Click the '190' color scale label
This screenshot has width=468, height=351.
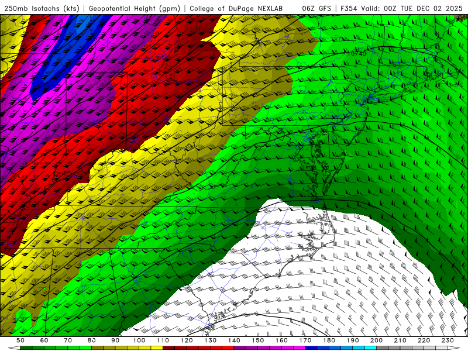click(353, 340)
